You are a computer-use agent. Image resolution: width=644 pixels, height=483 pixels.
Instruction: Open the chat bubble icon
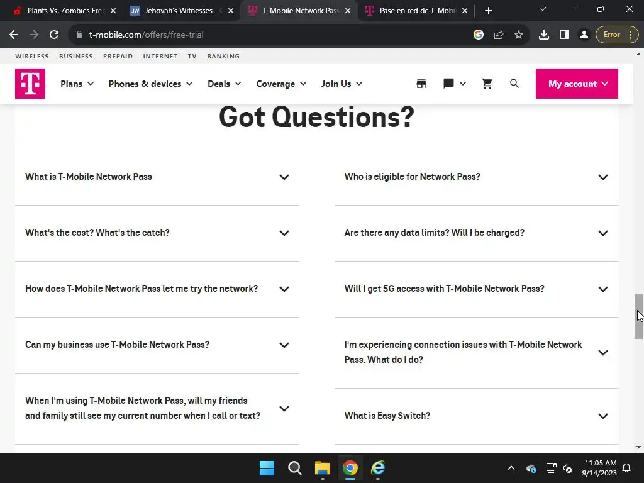pos(448,84)
